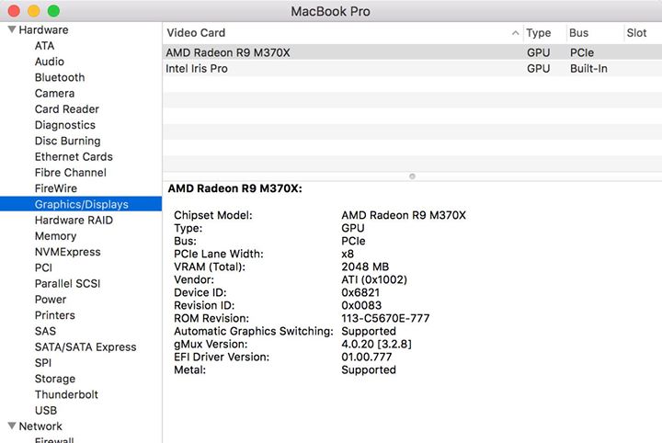Open Card Reader details
The height and width of the screenshot is (443, 662).
pos(67,109)
